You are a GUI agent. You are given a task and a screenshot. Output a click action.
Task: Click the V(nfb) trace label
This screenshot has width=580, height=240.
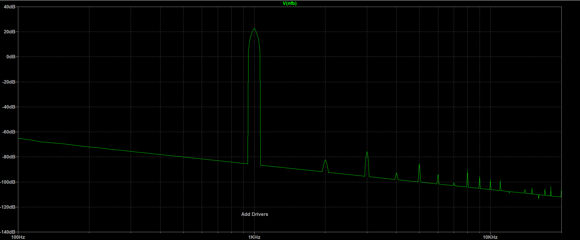pos(289,3)
